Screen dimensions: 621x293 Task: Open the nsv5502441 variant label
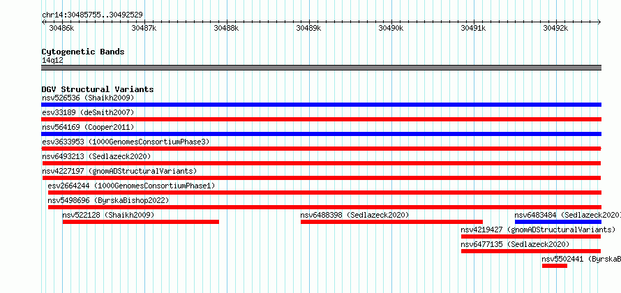(x=581, y=259)
